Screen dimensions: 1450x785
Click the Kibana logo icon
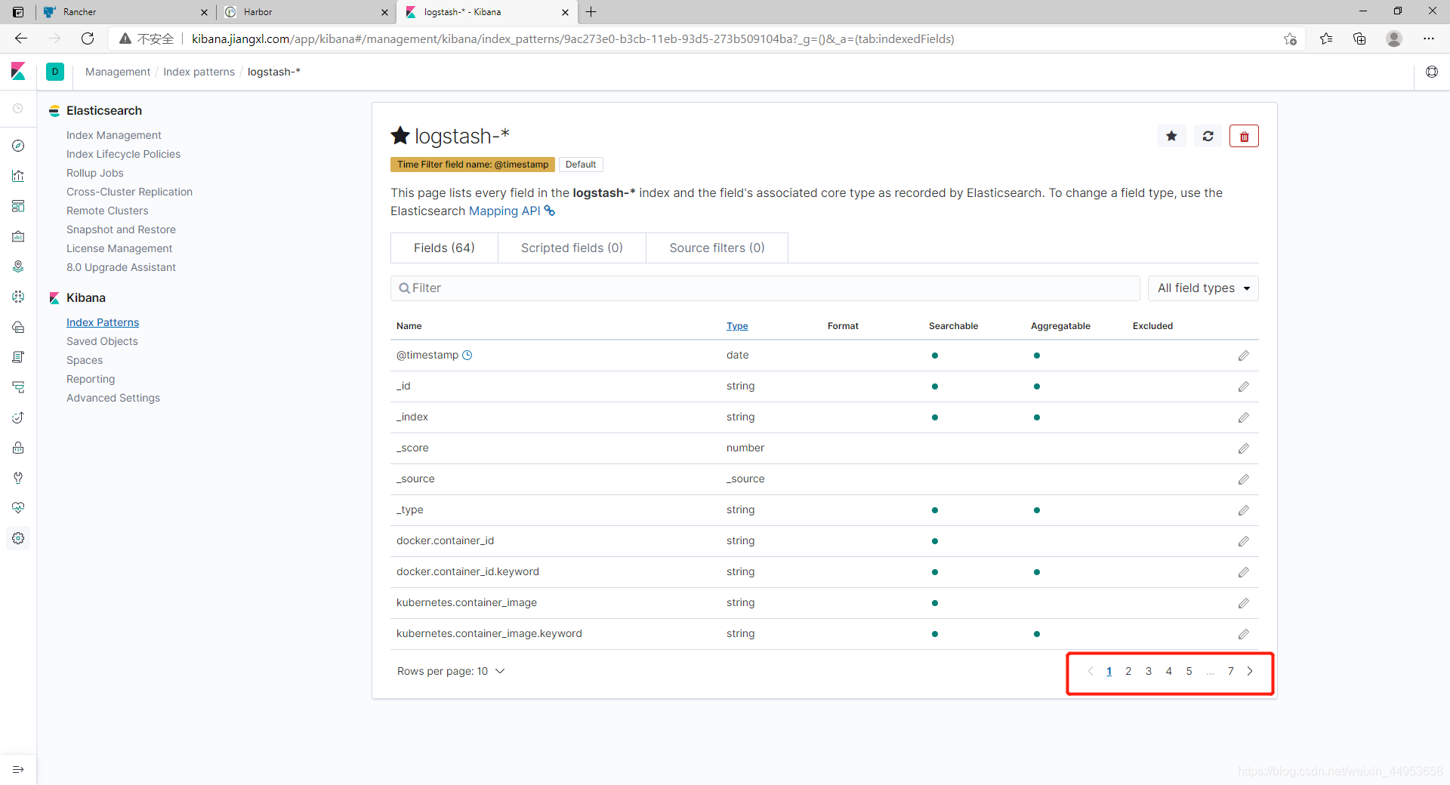pyautogui.click(x=18, y=72)
